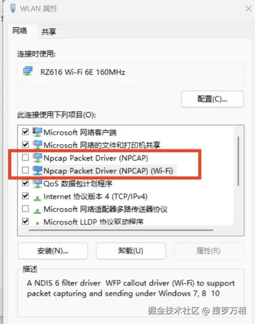Enable the Npcap (Wi-Fi) driver checkbox
The height and width of the screenshot is (324, 255).
tap(26, 171)
